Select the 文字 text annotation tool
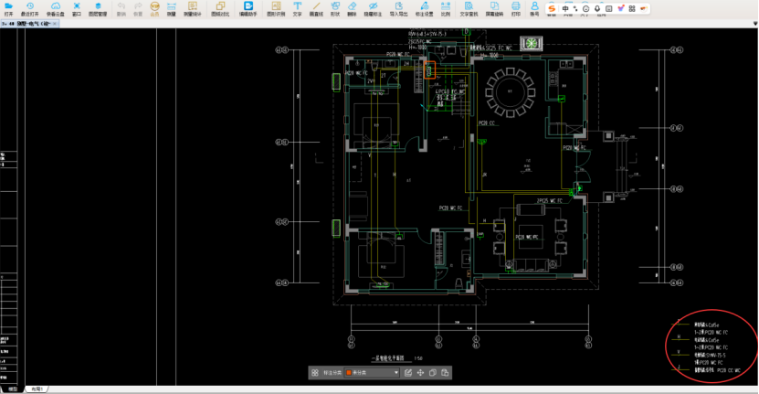 [297, 8]
